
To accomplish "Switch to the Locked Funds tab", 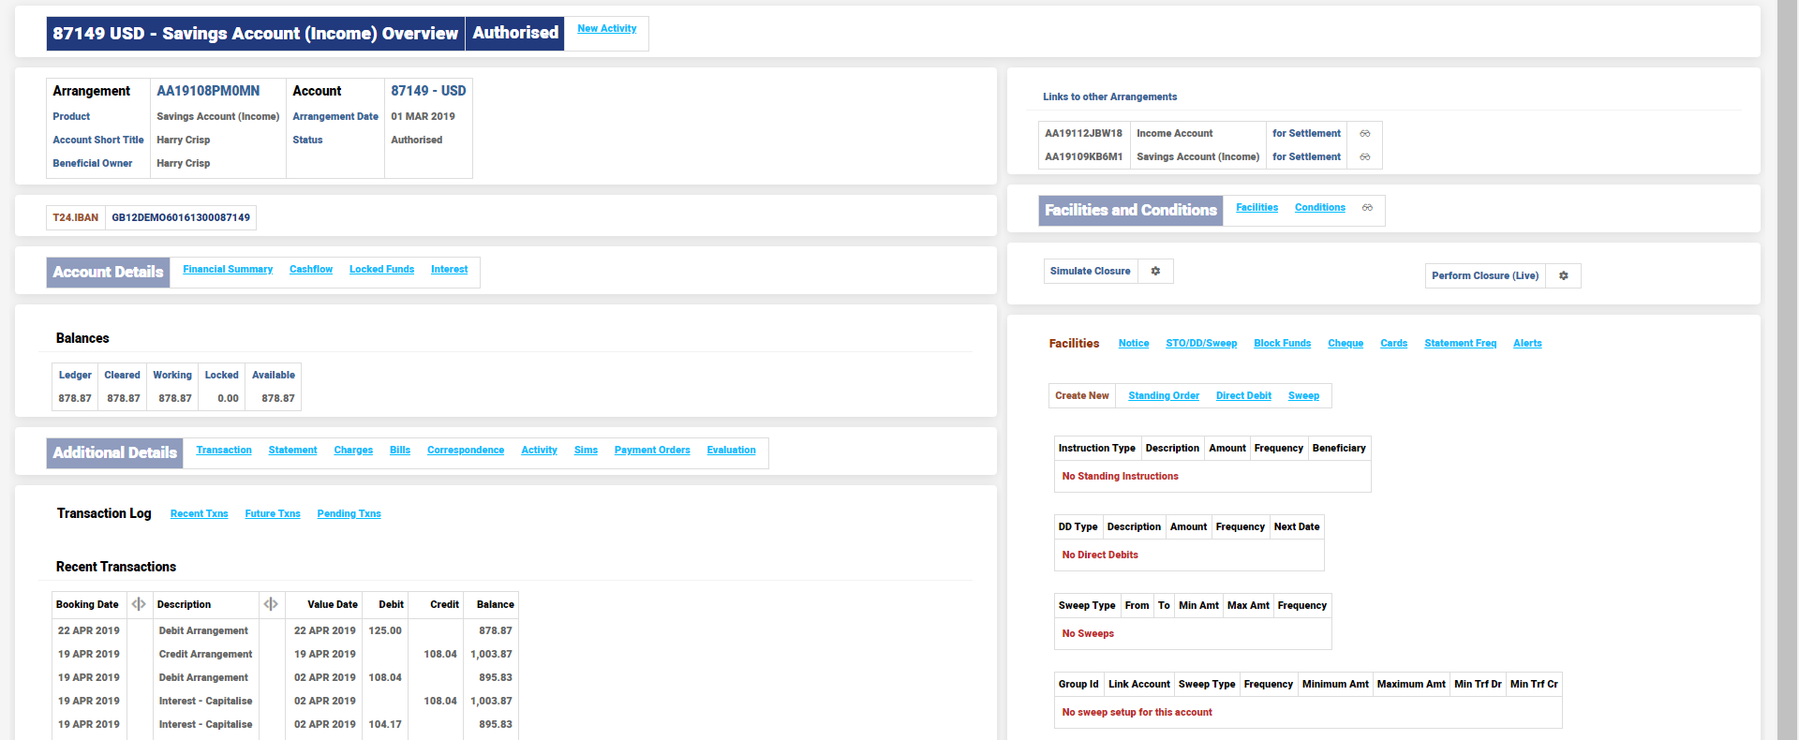I will point(381,270).
